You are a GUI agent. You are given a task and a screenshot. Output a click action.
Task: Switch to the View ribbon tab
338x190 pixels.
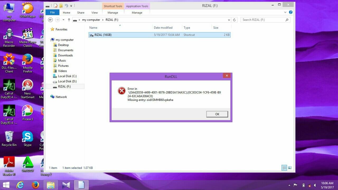tap(95, 13)
